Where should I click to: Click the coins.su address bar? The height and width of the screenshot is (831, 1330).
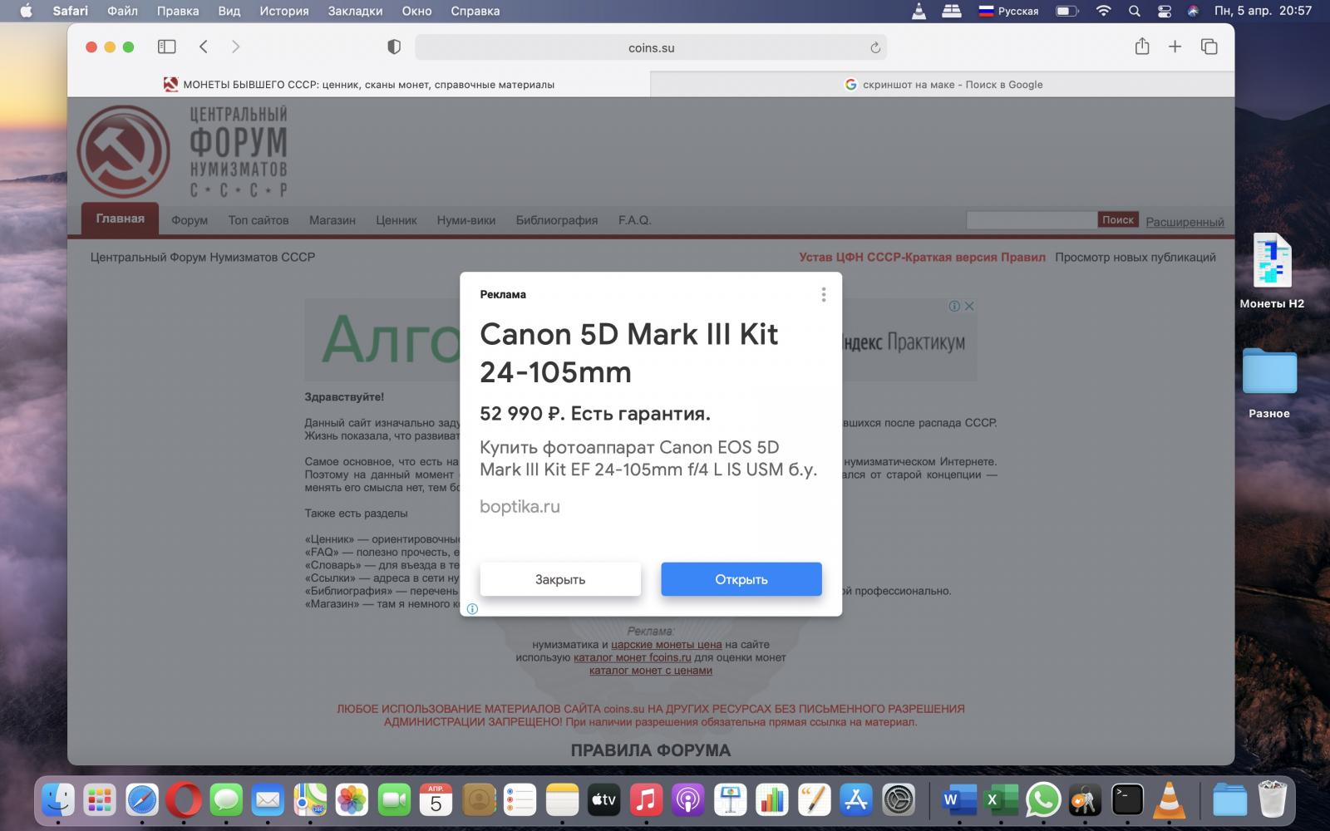click(651, 47)
